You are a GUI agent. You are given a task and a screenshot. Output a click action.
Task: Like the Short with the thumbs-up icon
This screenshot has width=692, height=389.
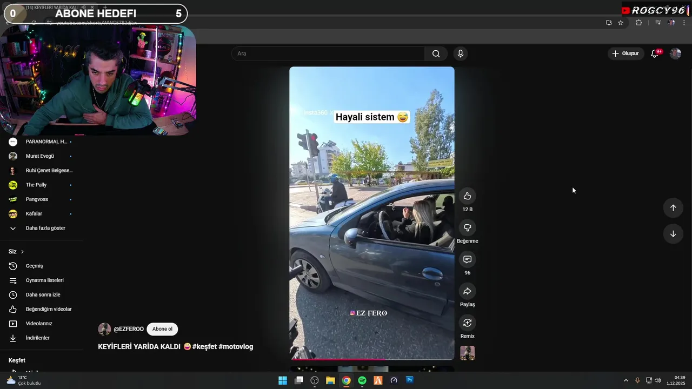467,196
